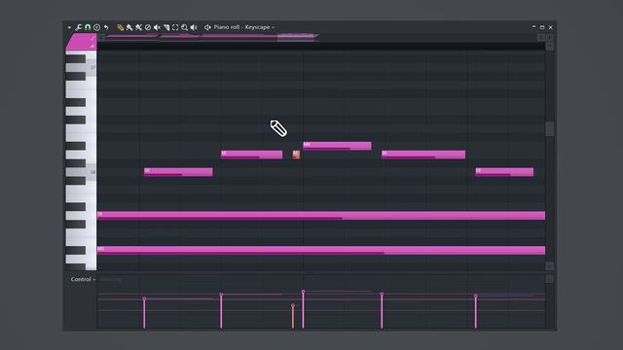Select the lowest long sustained note
Screen dimensions: 623x350
[x=321, y=251]
